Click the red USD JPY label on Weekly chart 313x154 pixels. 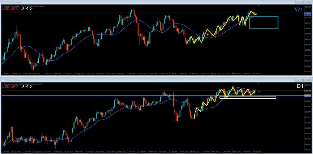click(x=9, y=9)
